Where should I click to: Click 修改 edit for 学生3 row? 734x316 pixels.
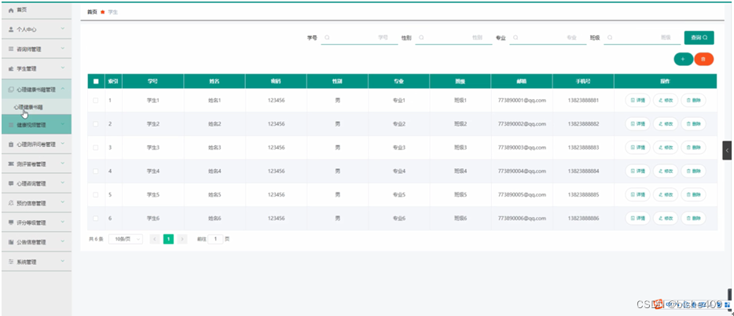[x=665, y=148]
